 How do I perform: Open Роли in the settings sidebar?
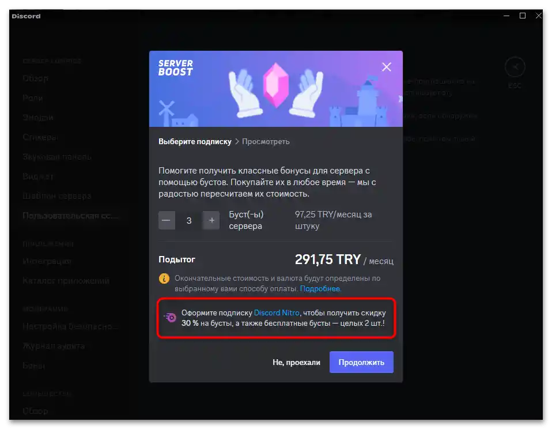[33, 98]
